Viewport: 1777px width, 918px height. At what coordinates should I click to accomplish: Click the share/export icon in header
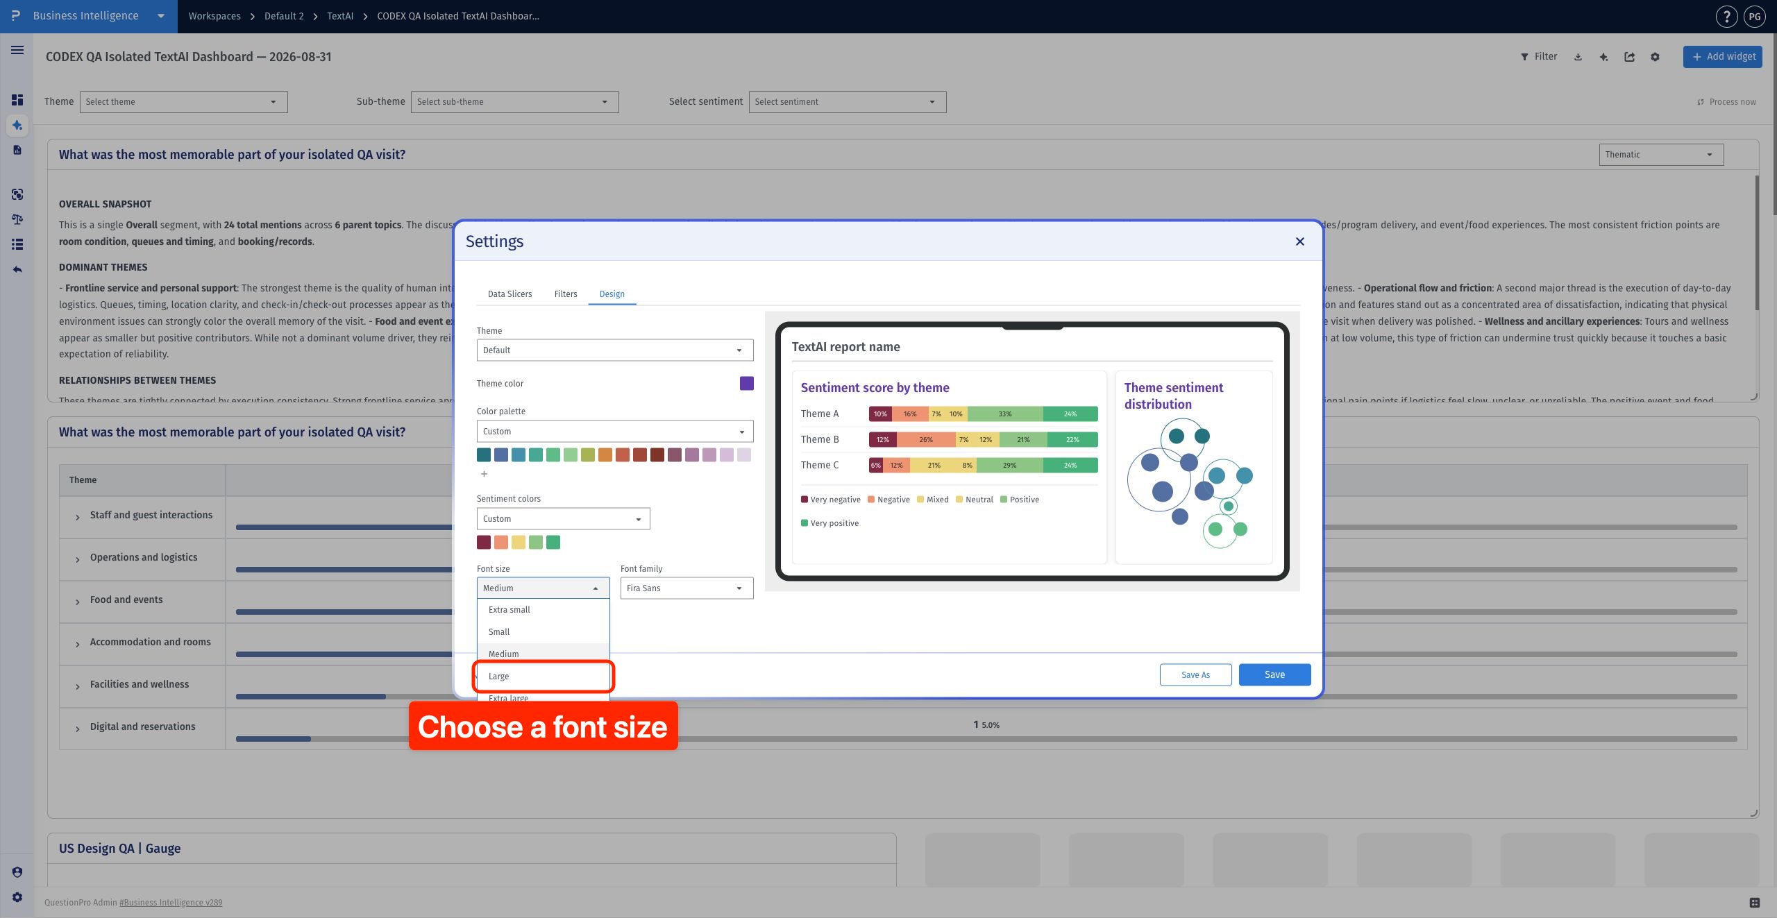coord(1629,57)
